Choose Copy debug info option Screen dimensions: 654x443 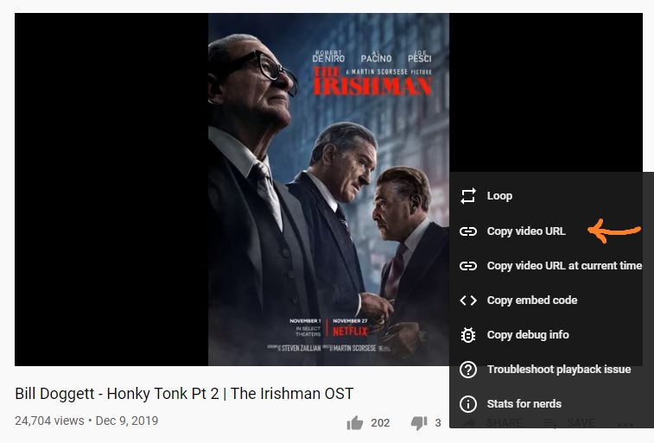552,335
